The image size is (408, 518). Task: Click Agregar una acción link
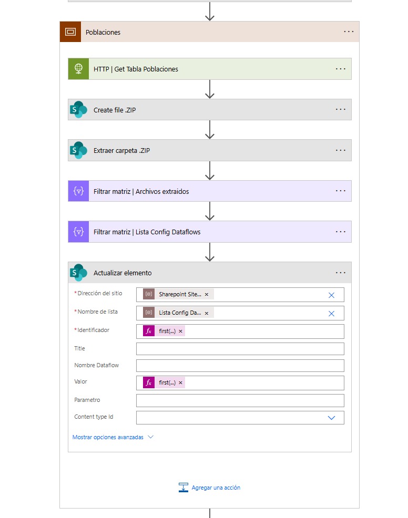216,488
